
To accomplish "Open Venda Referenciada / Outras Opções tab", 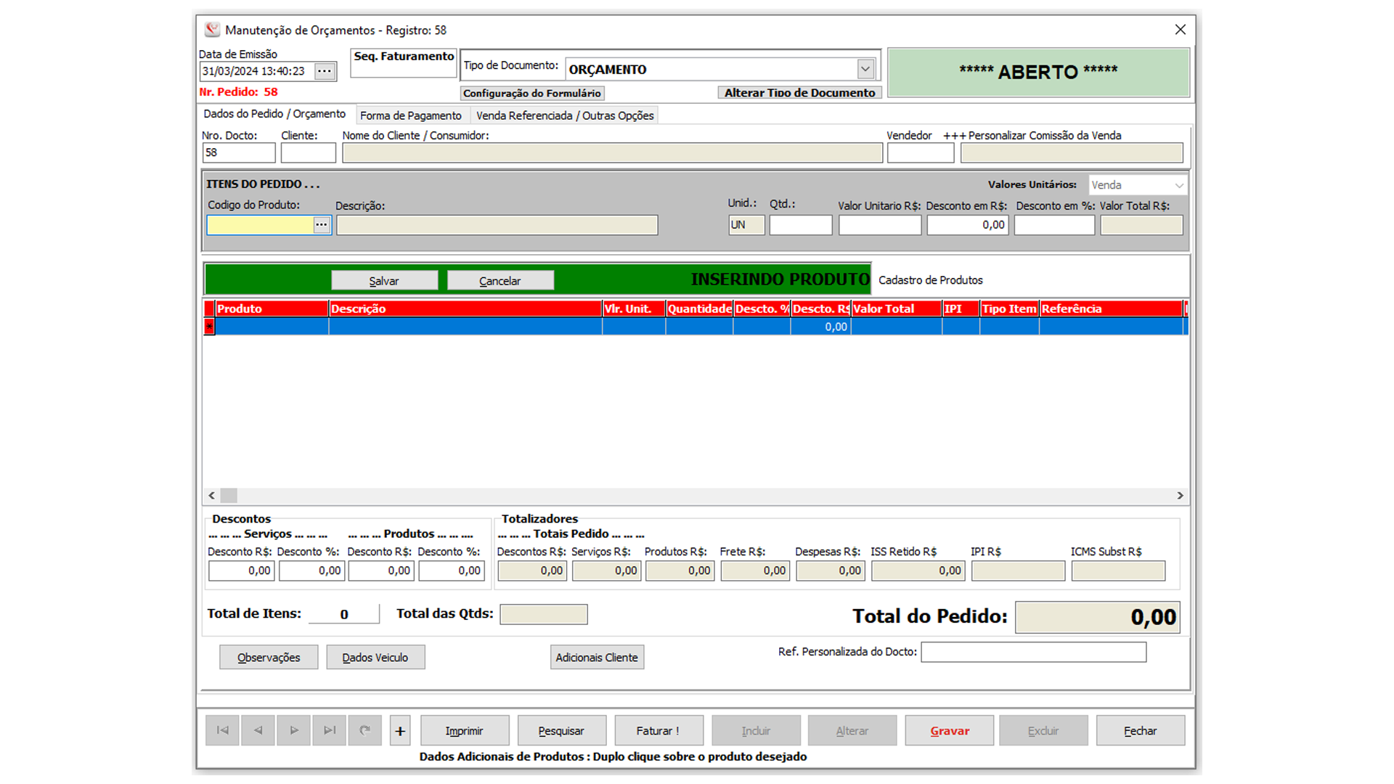I will (565, 115).
